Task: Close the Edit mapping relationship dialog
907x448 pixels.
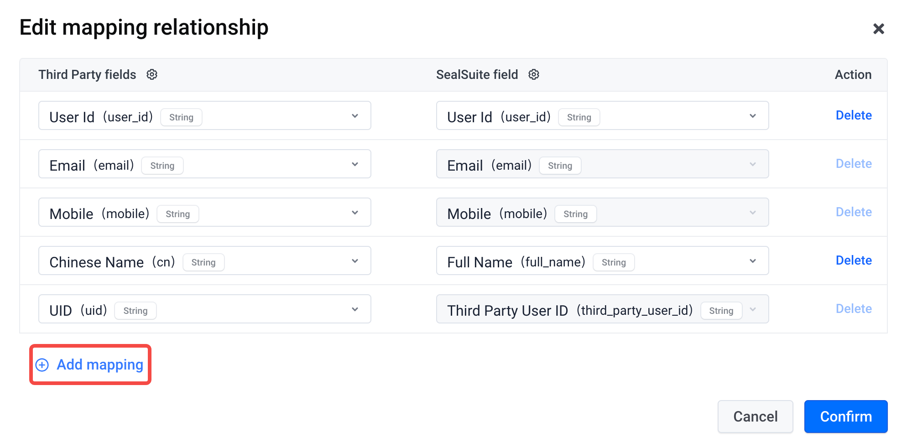Action: [x=878, y=29]
